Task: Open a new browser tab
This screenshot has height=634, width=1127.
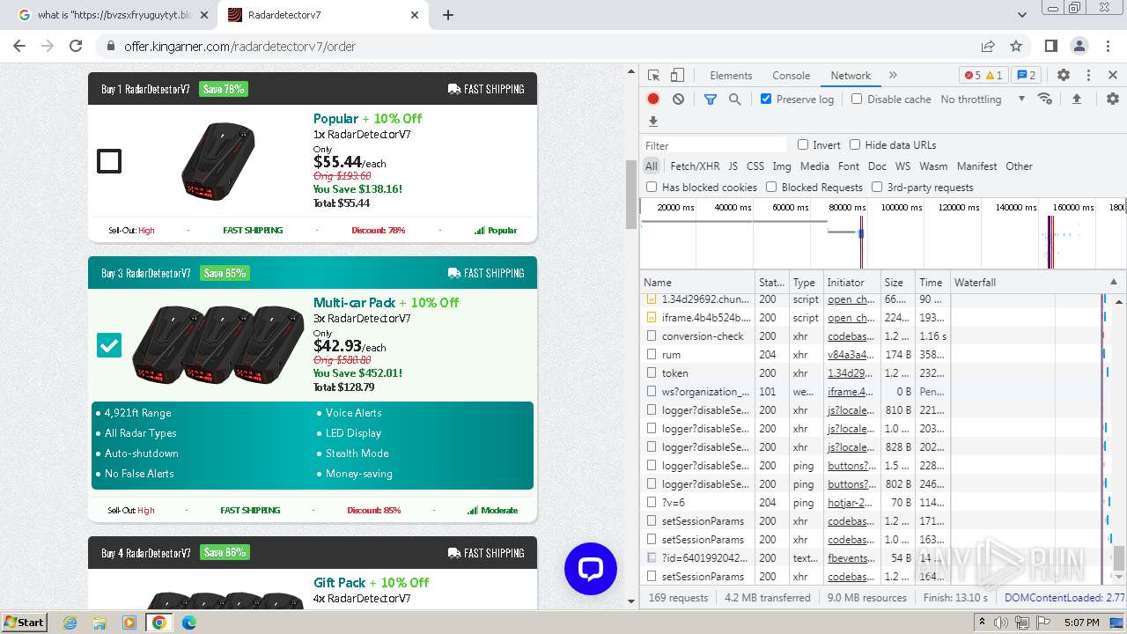Action: [x=448, y=15]
